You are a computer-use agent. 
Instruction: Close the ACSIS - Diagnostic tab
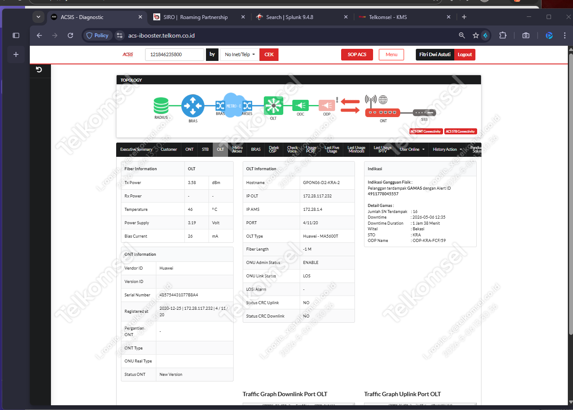point(140,17)
